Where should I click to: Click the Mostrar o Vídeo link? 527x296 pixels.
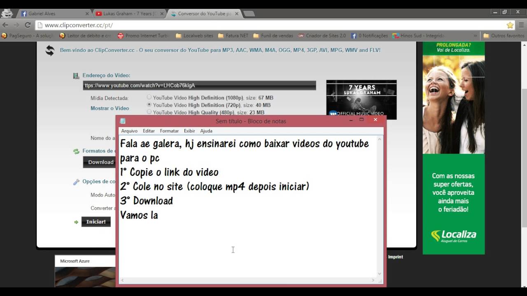(110, 108)
